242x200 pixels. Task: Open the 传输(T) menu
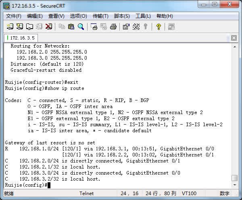(100, 16)
